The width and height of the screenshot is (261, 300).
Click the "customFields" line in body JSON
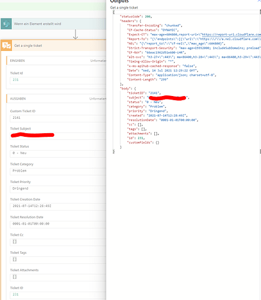[x=143, y=143]
